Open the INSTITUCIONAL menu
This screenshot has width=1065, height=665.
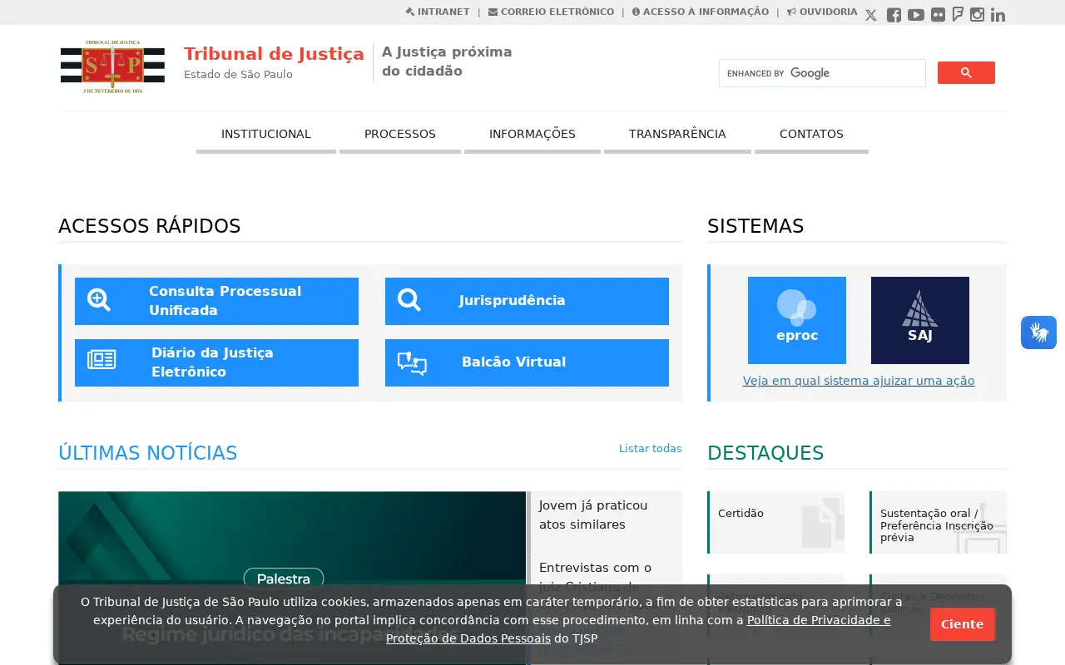coord(266,135)
